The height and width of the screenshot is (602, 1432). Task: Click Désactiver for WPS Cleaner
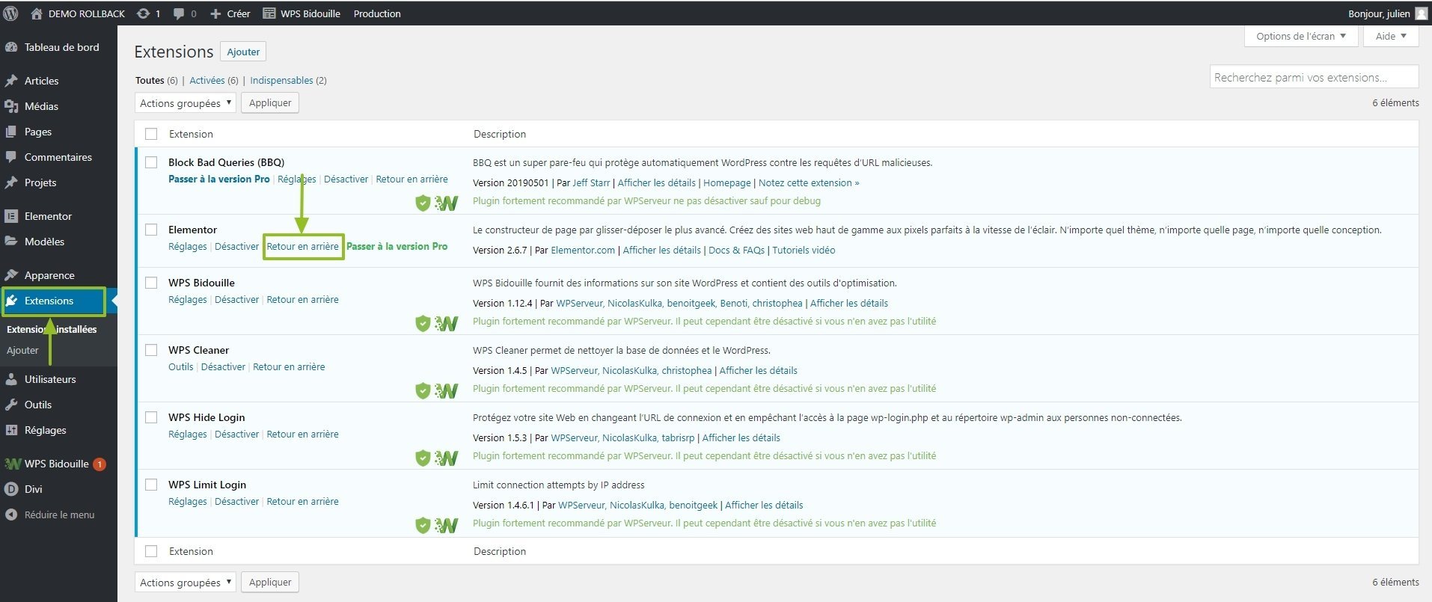coord(223,367)
